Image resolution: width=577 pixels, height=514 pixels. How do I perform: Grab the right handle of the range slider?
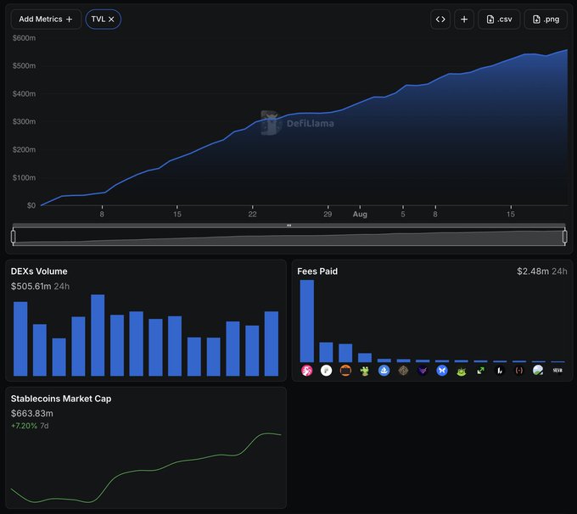[565, 236]
